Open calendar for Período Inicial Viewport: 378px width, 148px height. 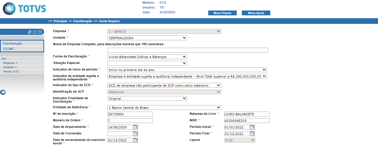point(252,127)
